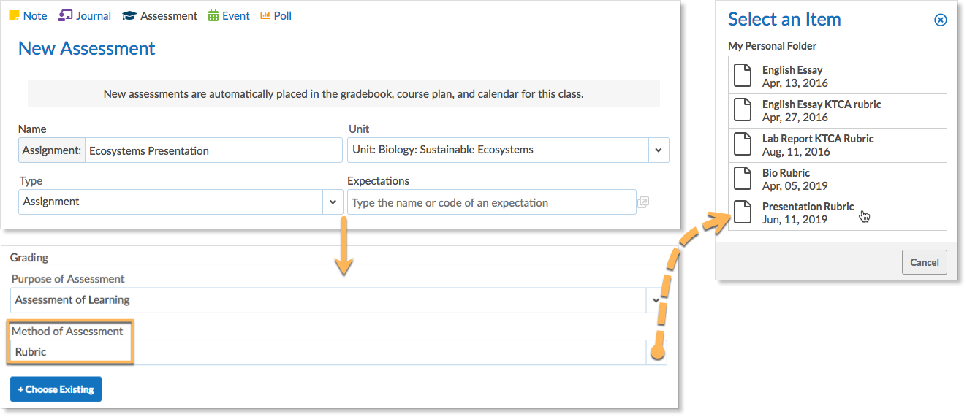The height and width of the screenshot is (417, 967).
Task: Switch to the Journal tab
Action: (85, 15)
